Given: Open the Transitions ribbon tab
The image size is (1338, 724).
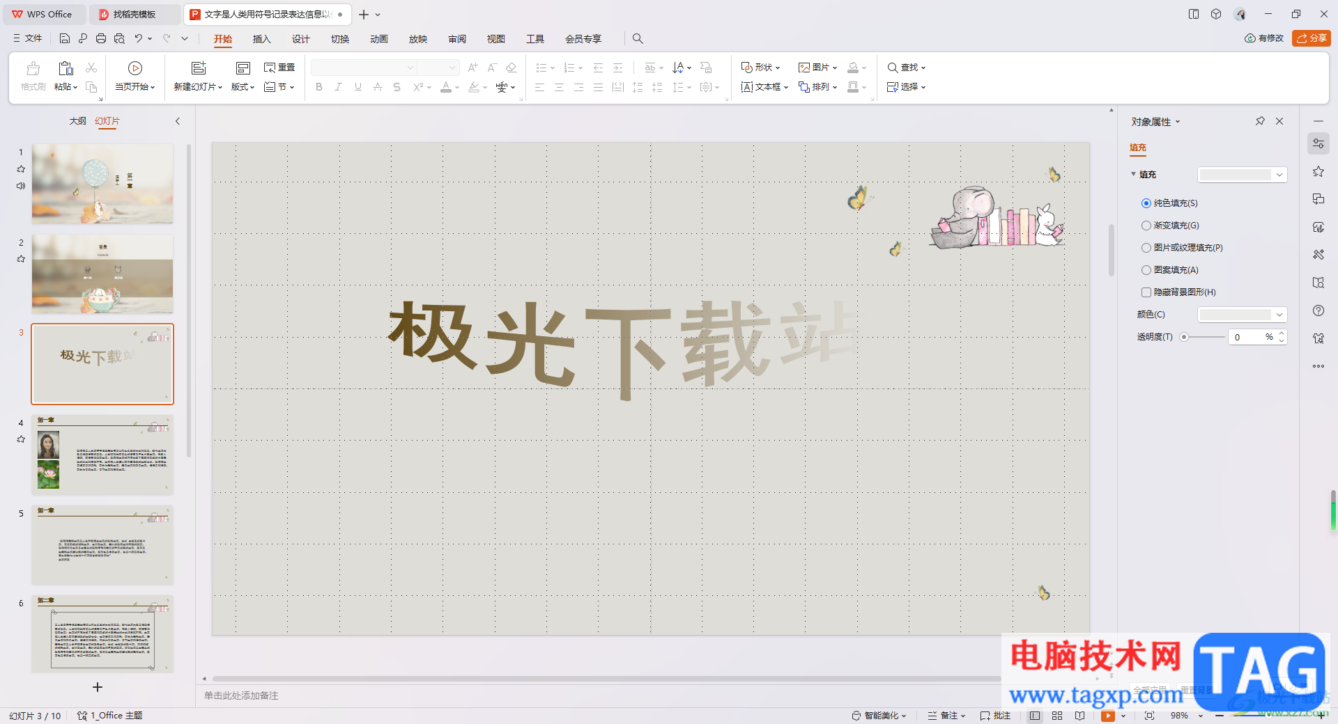Looking at the screenshot, I should point(340,39).
